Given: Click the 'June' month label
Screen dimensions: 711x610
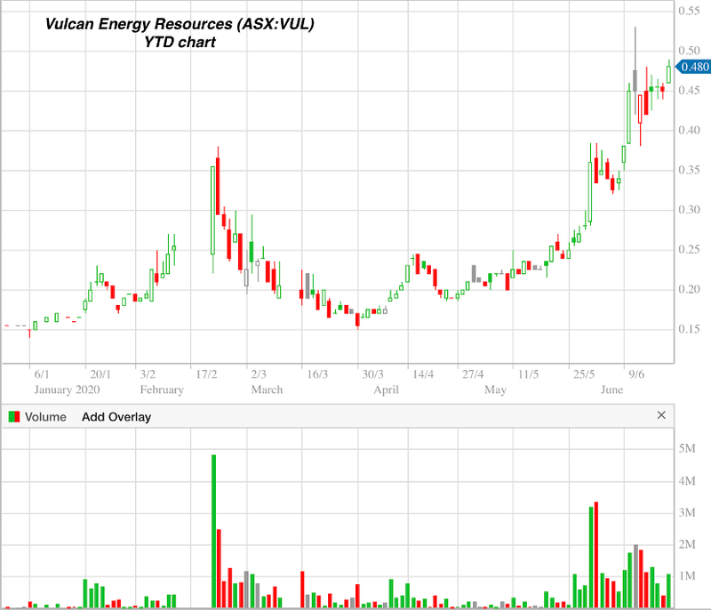Looking at the screenshot, I should tap(612, 390).
